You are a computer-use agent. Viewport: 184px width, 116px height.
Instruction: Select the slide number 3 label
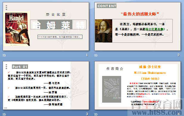[x=87, y=114]
